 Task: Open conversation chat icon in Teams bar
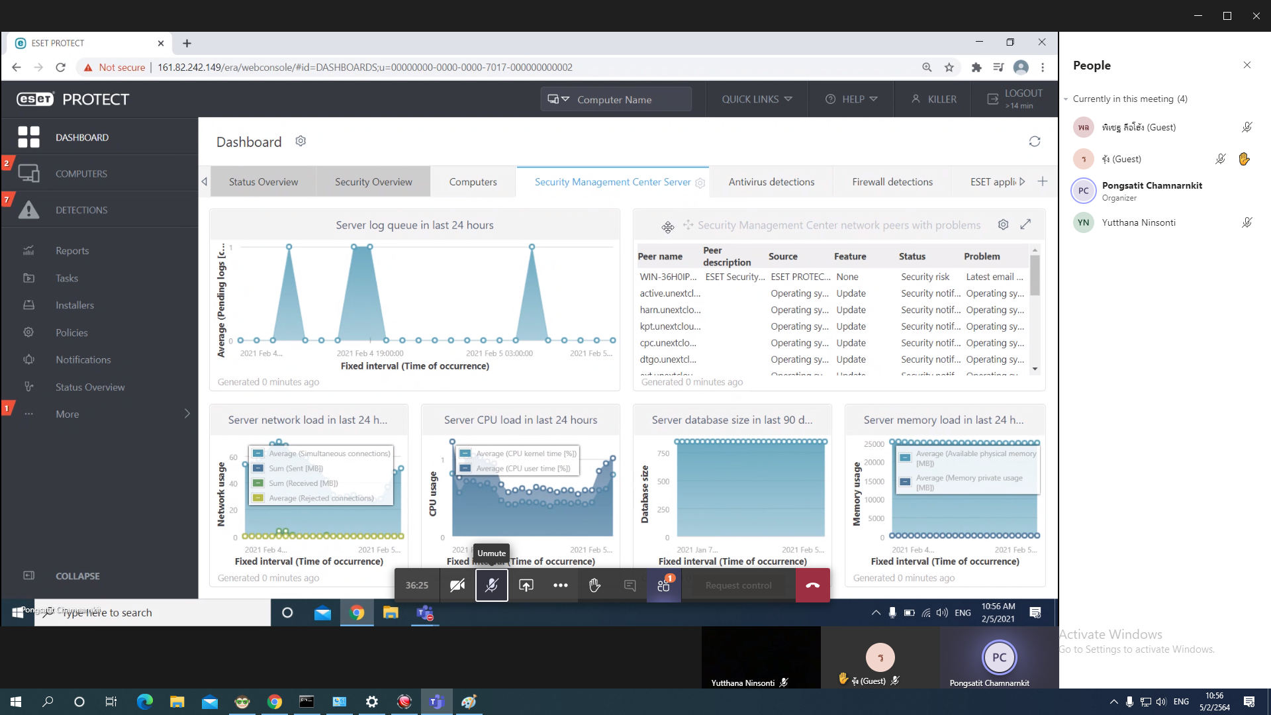point(630,585)
